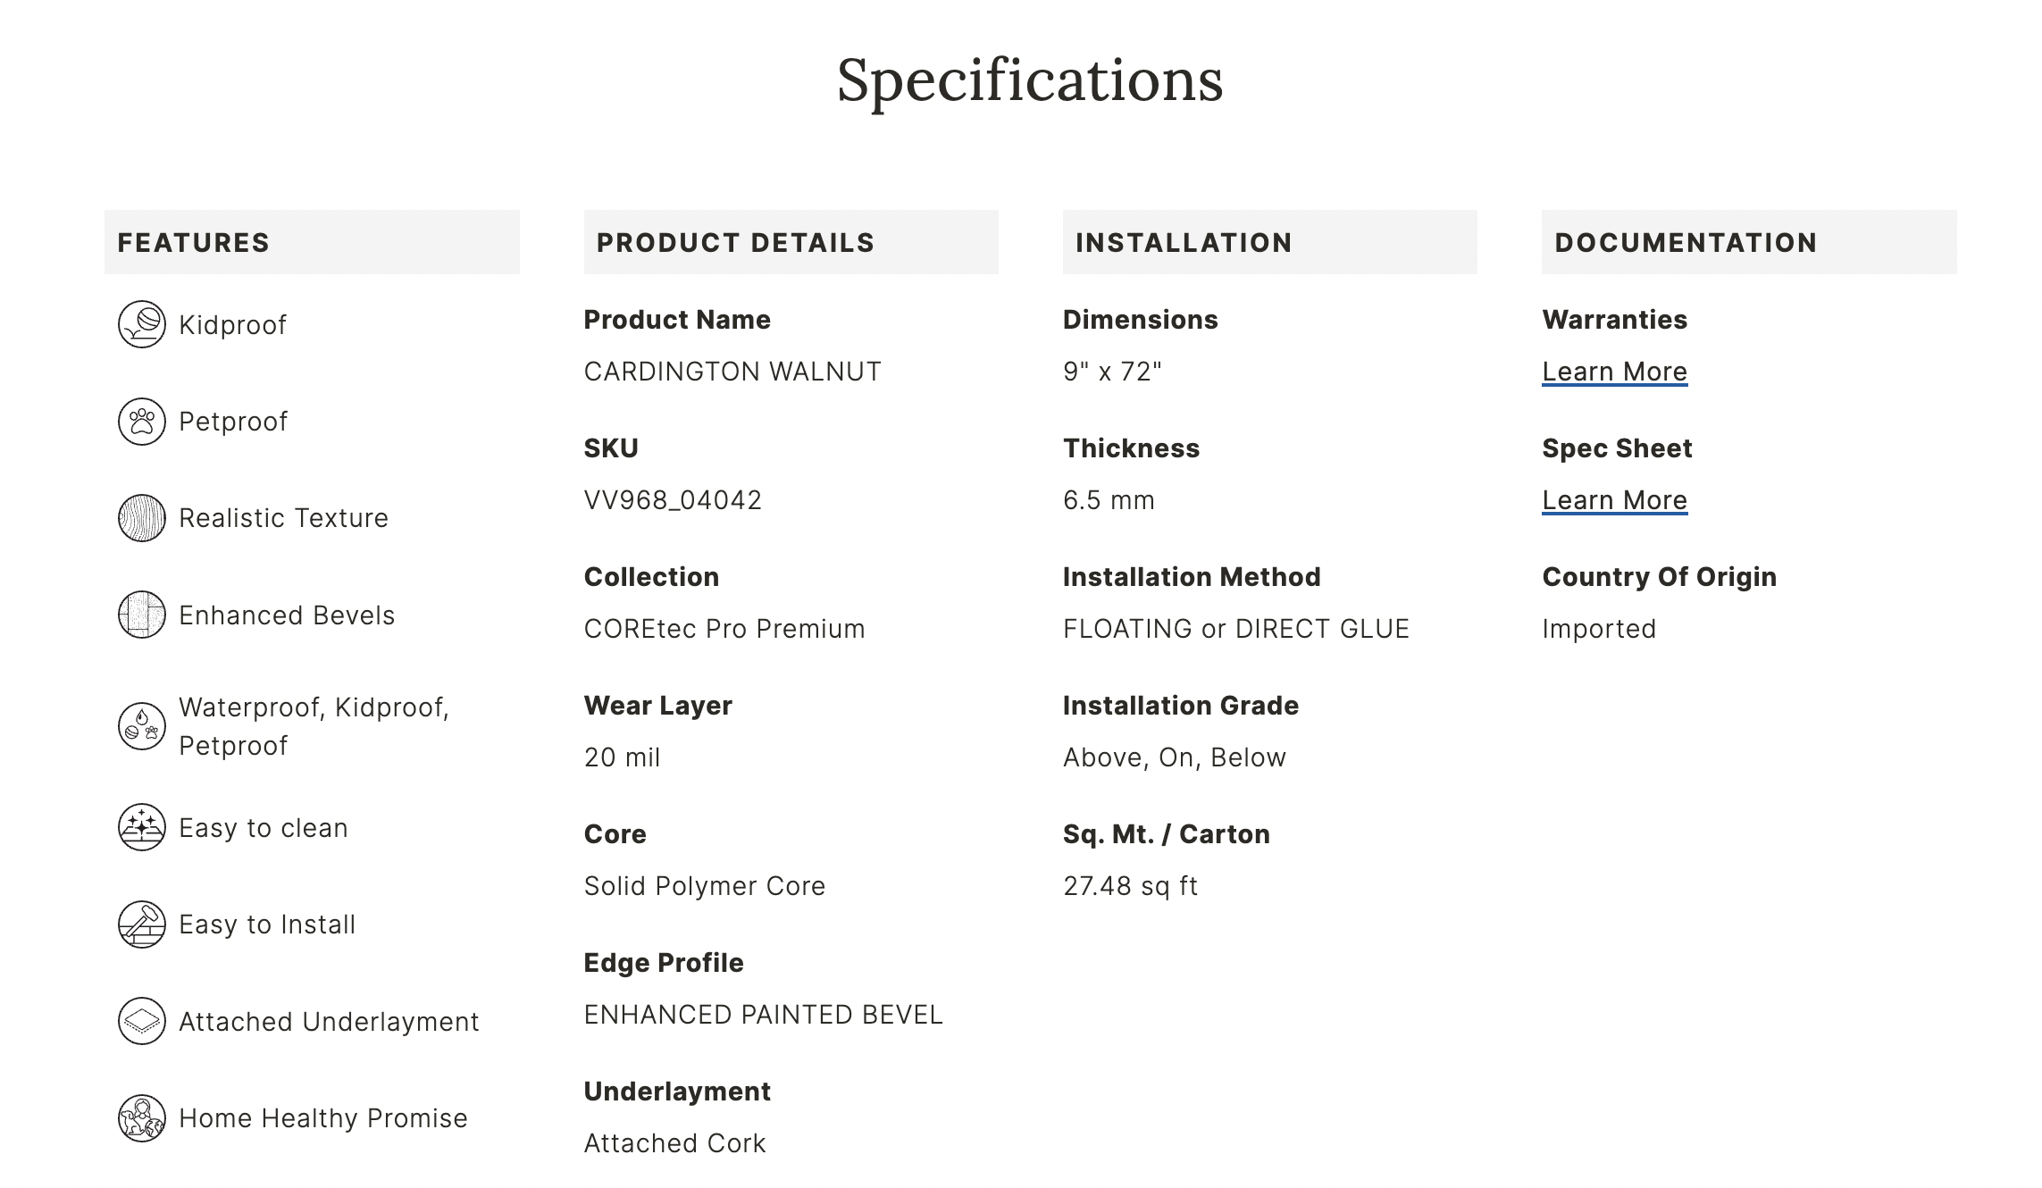This screenshot has height=1188, width=2042.
Task: Click the Product Details section header
Action: coord(735,243)
